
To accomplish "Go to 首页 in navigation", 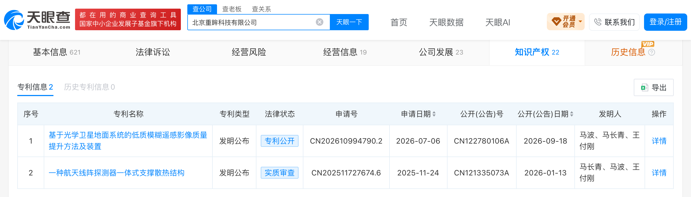I will click(x=399, y=22).
